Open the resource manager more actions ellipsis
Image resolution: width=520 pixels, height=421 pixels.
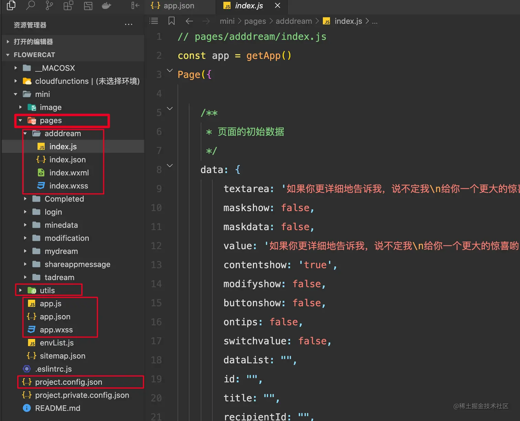coord(129,25)
